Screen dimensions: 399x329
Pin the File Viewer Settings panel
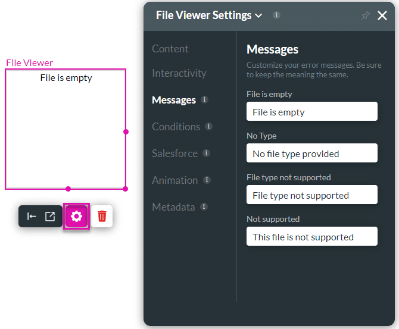point(365,16)
